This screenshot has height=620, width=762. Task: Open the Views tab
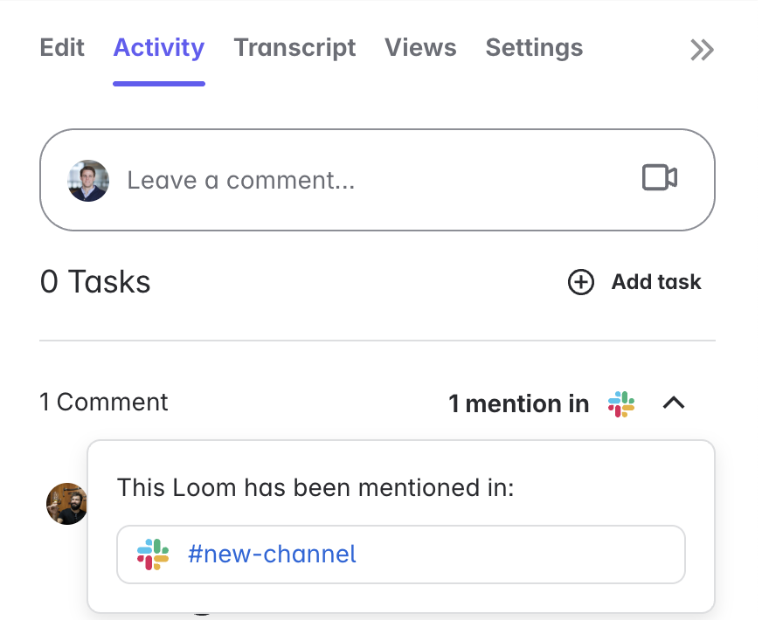pyautogui.click(x=420, y=47)
